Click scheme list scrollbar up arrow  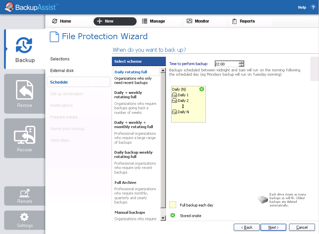pyautogui.click(x=163, y=70)
